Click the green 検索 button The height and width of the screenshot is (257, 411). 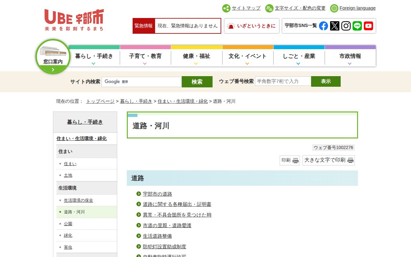pyautogui.click(x=197, y=82)
